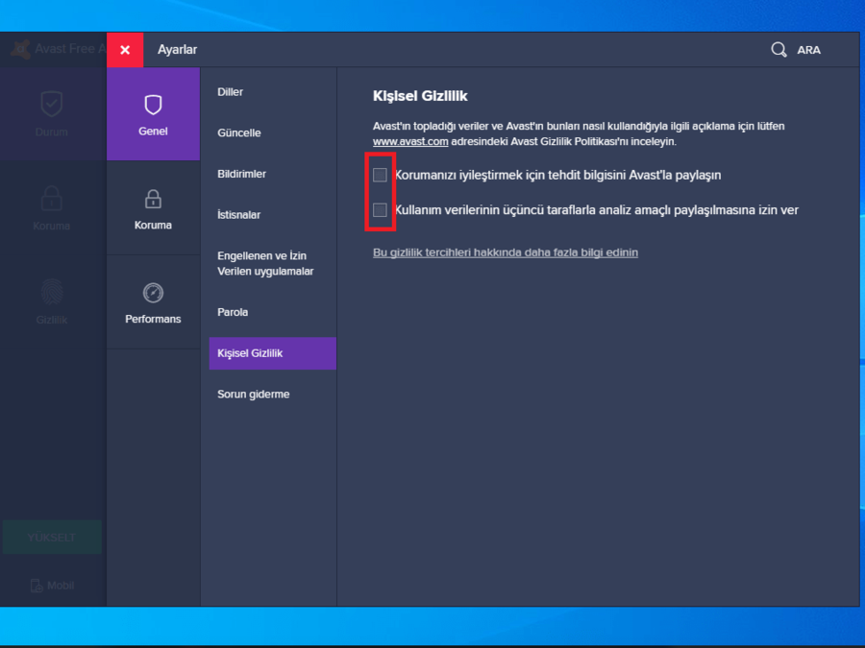This screenshot has width=865, height=648.
Task: Click the YÜKSELT upgrade button
Action: coord(52,538)
